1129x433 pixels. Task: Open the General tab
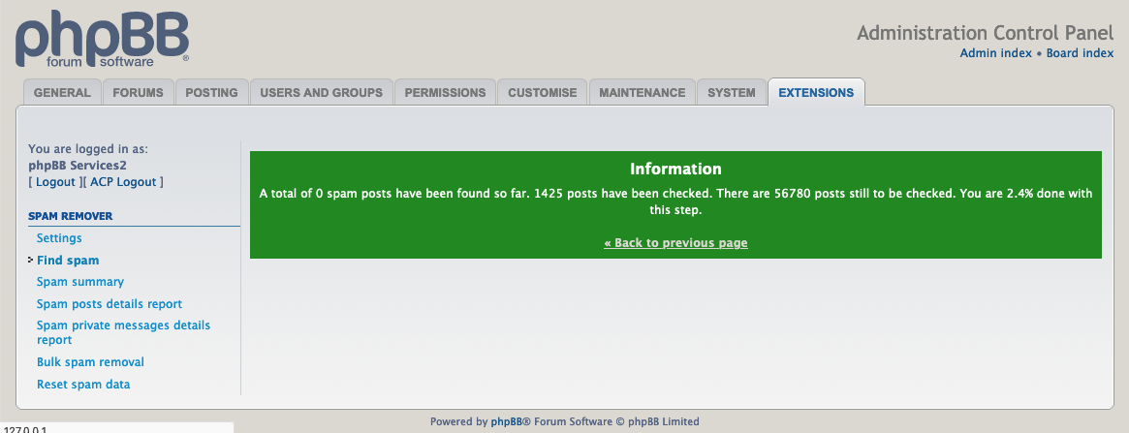coord(63,93)
